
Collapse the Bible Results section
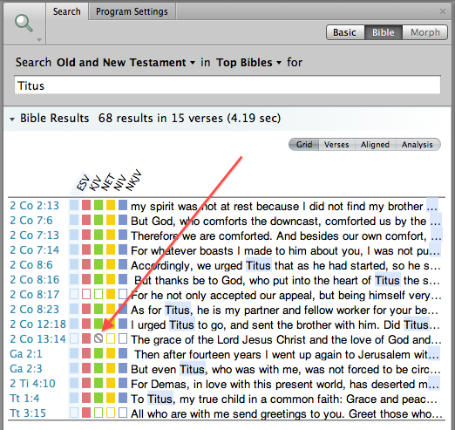point(12,119)
